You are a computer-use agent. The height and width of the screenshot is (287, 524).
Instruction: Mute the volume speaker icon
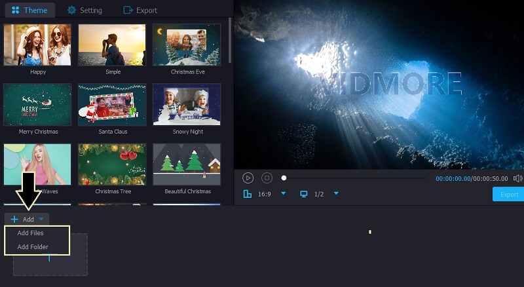[518, 178]
